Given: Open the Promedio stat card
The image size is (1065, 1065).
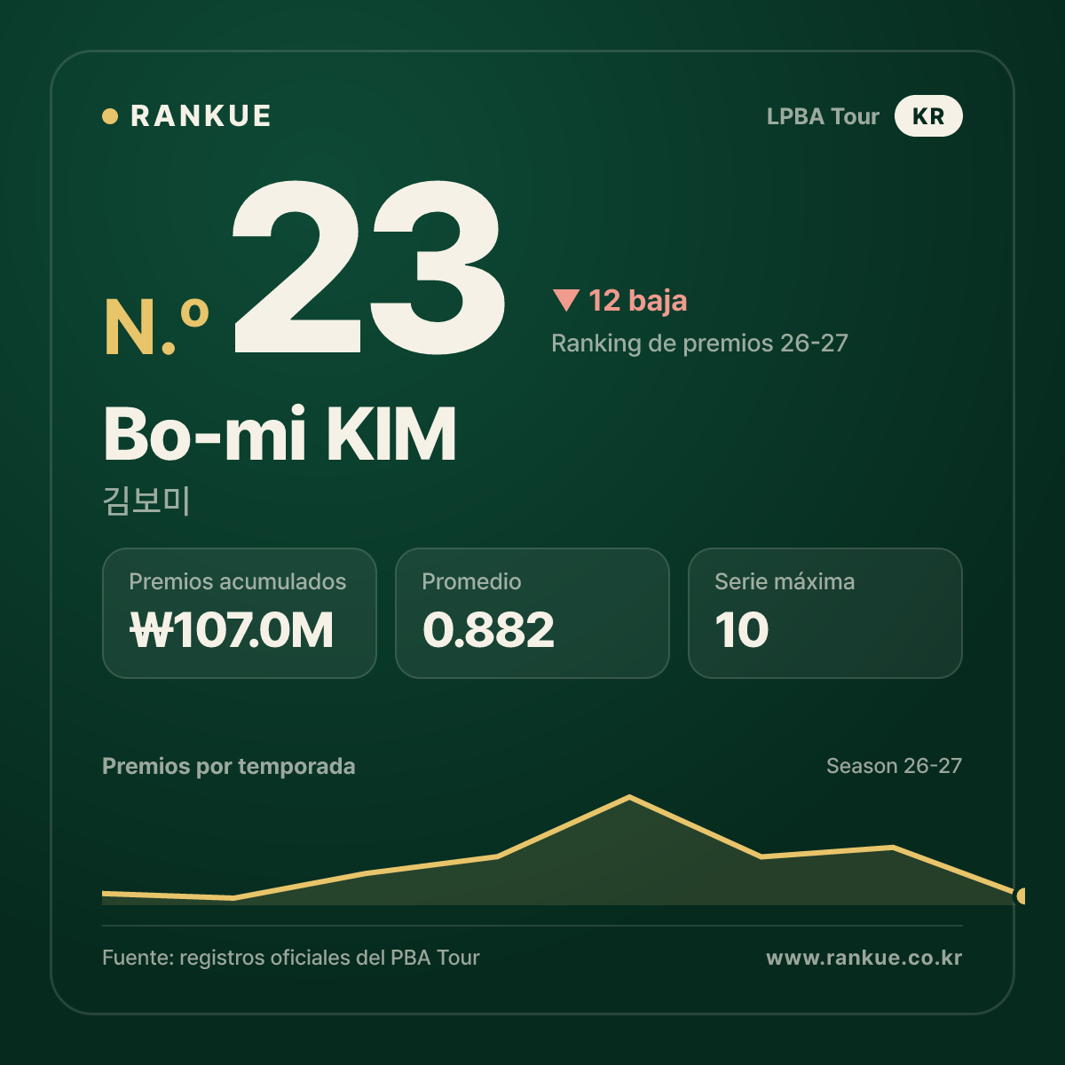Looking at the screenshot, I should tap(532, 613).
